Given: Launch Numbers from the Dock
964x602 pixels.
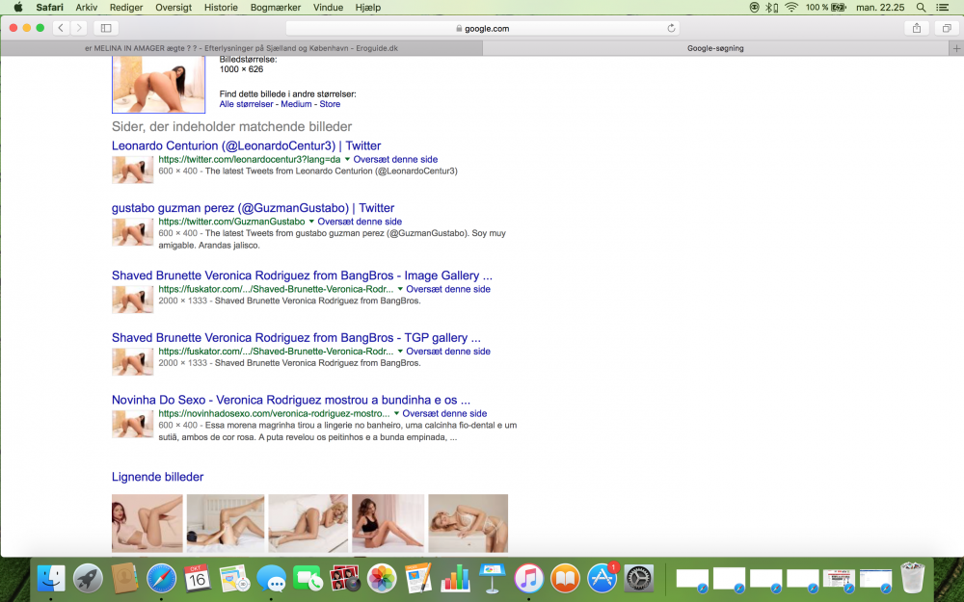Looking at the screenshot, I should [456, 579].
